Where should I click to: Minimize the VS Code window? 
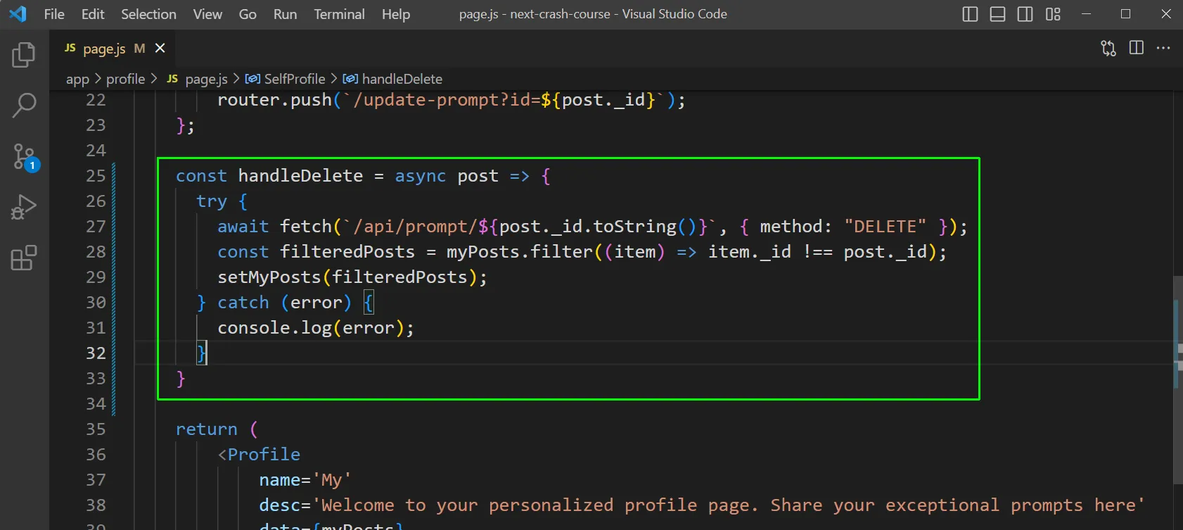pyautogui.click(x=1086, y=14)
